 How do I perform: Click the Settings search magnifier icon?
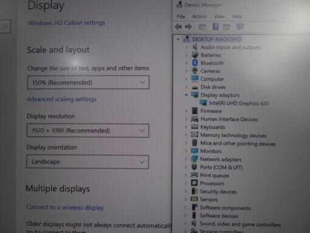tap(5, 26)
